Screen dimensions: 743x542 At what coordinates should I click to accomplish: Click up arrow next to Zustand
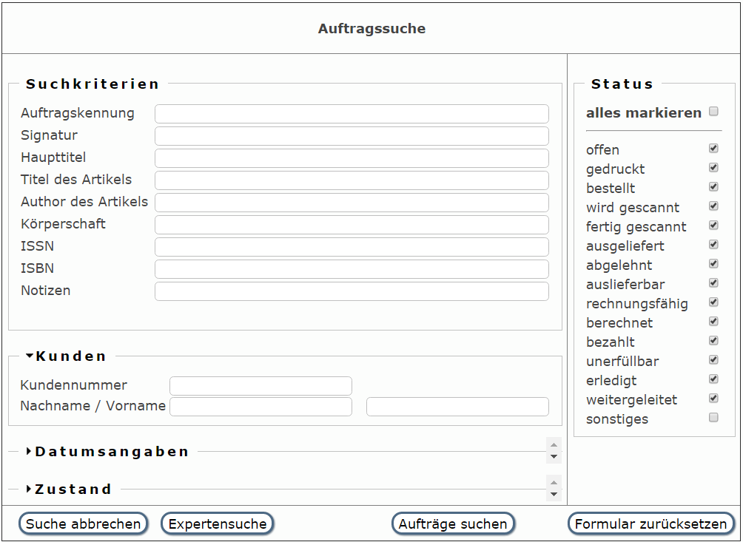554,482
